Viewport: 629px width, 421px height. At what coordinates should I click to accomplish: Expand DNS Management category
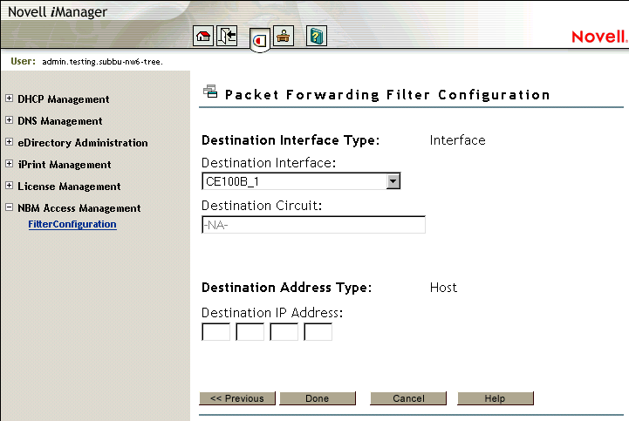coord(10,121)
